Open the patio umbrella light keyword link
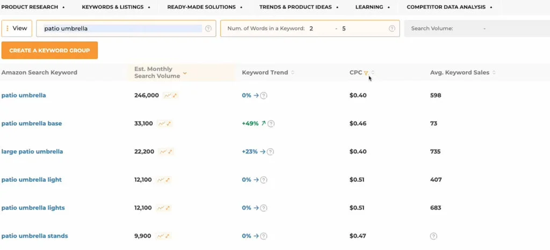Image resolution: width=550 pixels, height=250 pixels. [32, 180]
